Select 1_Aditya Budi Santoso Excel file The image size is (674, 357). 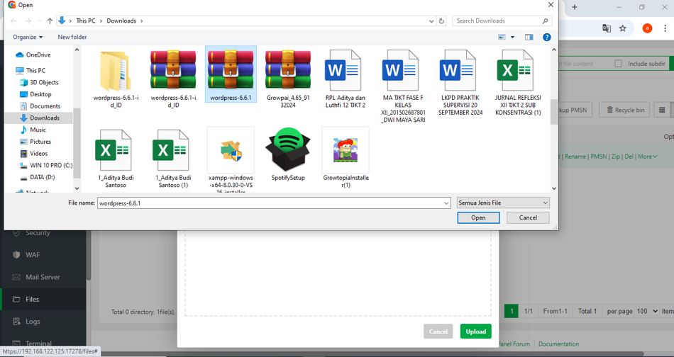[116, 159]
